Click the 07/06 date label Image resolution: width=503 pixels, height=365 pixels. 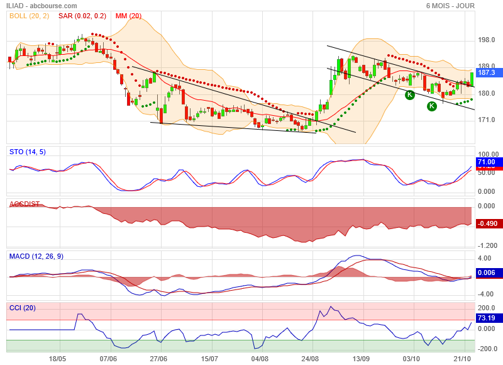click(108, 359)
